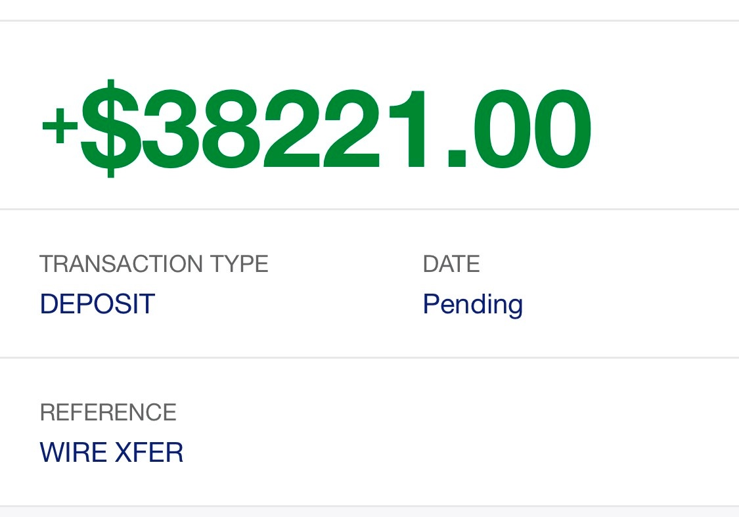Click the gray bar below WIRE XFER
The width and height of the screenshot is (739, 517).
(369, 512)
